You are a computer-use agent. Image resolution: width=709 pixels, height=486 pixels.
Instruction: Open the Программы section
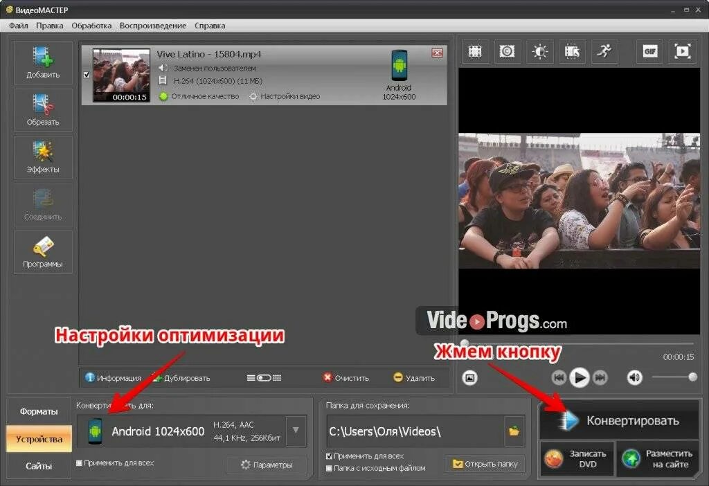[43, 252]
